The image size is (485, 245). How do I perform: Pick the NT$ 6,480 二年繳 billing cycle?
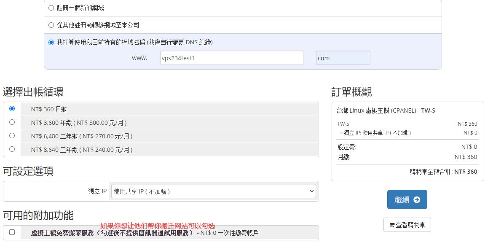pos(12,135)
